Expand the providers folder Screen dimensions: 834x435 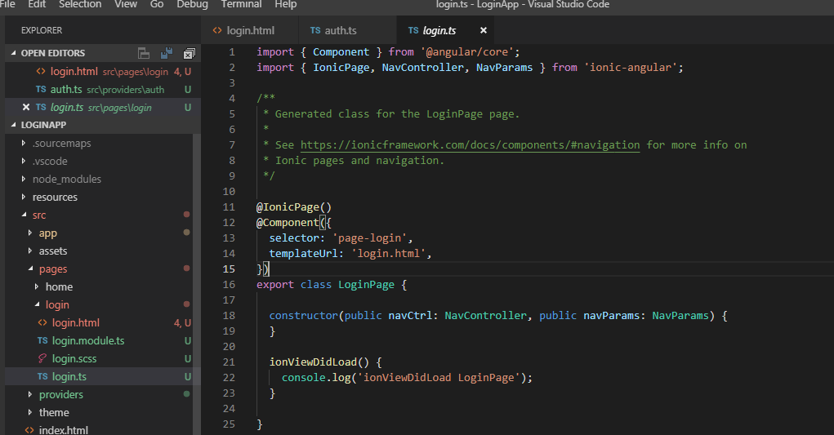coord(29,395)
